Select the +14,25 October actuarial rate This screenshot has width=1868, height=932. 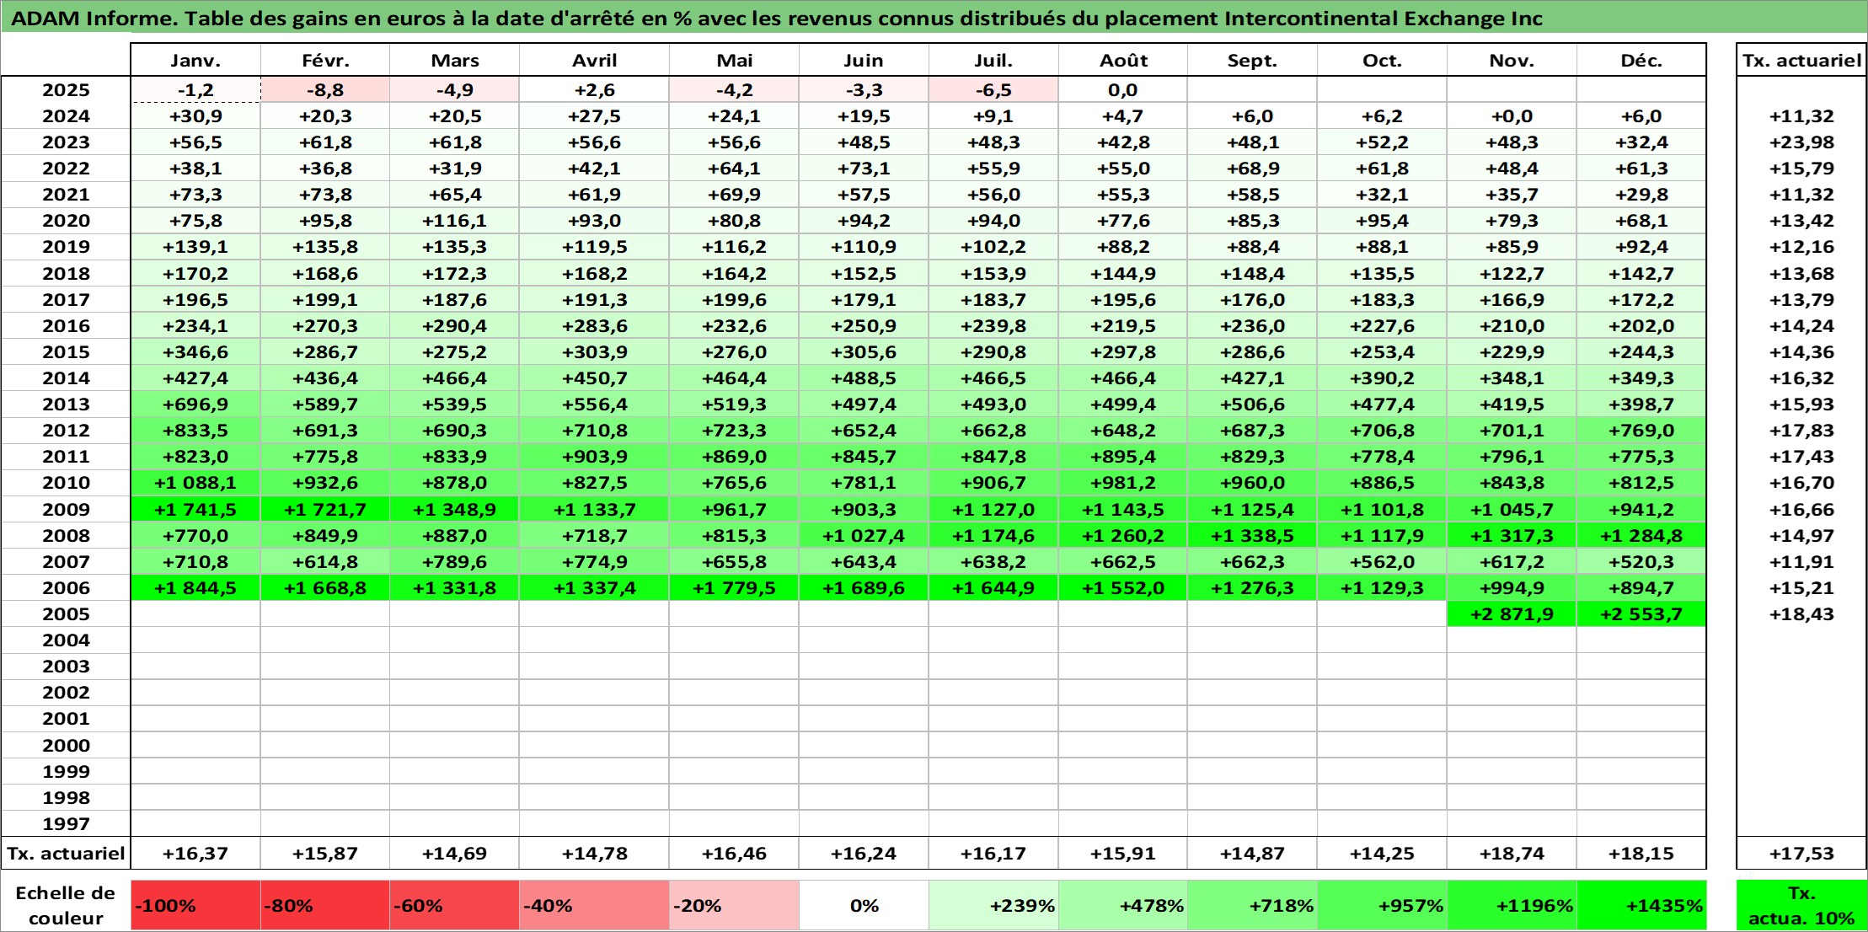[1382, 854]
